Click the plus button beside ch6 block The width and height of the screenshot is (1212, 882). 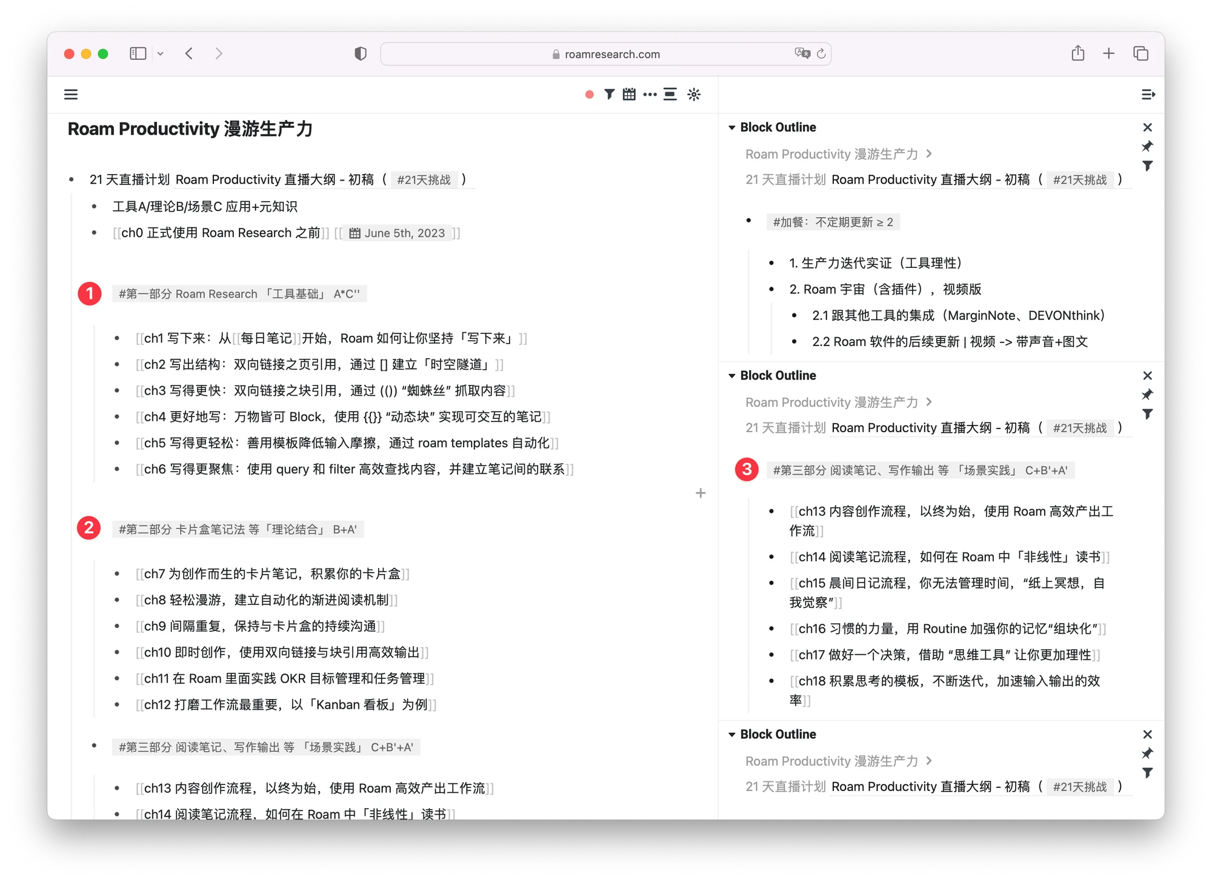tap(701, 493)
